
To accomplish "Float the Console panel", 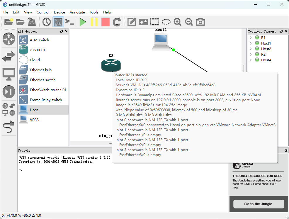I will pyautogui.click(x=286, y=150).
